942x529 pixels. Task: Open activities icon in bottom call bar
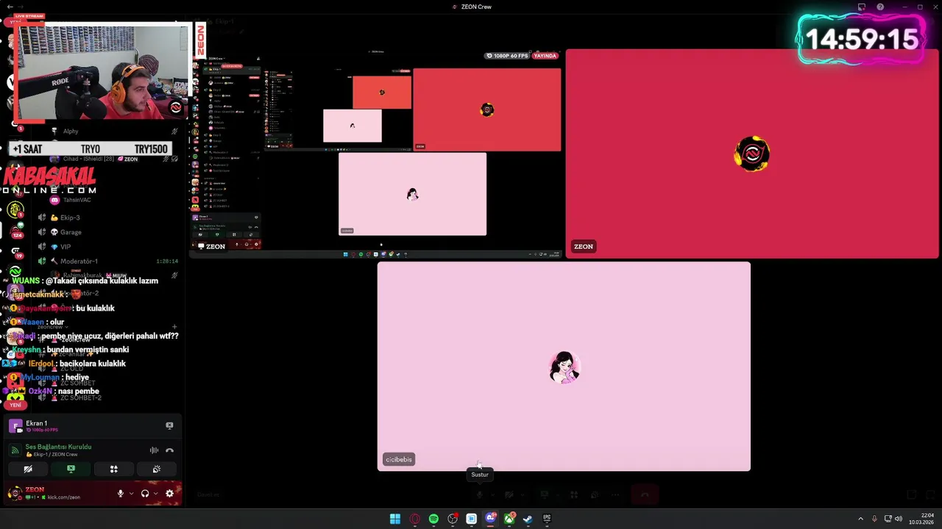(x=574, y=494)
